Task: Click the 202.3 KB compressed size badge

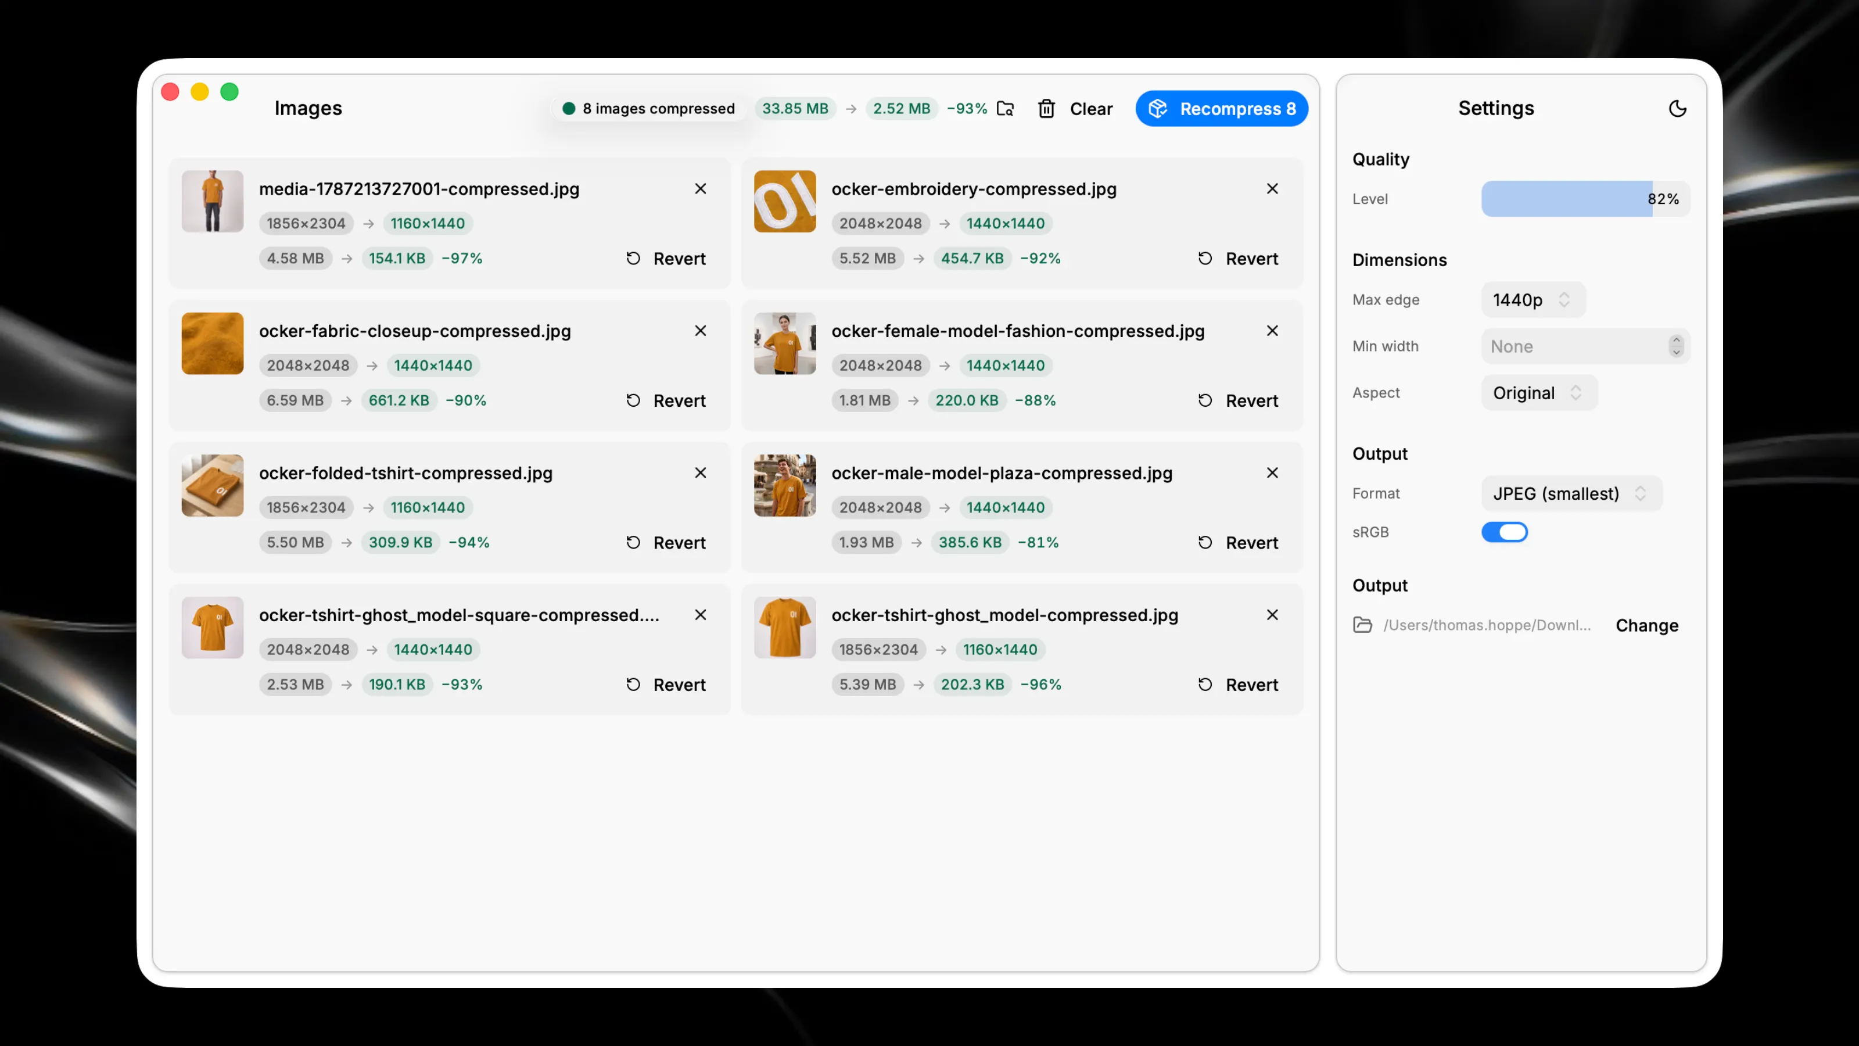Action: click(972, 685)
